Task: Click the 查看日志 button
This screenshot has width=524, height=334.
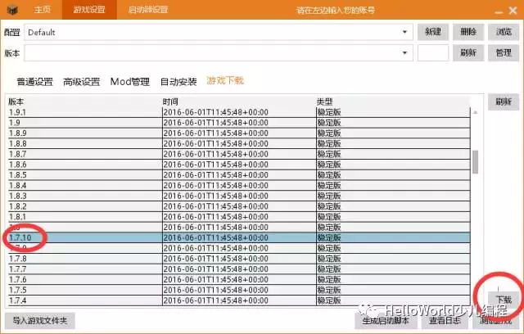Action: click(x=445, y=321)
